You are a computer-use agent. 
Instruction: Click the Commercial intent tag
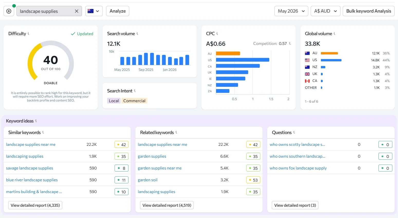[134, 101]
